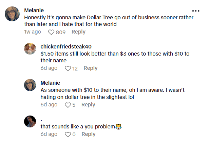The width and height of the screenshot is (210, 144).
Task: Click the like count 809
Action: pyautogui.click(x=60, y=32)
